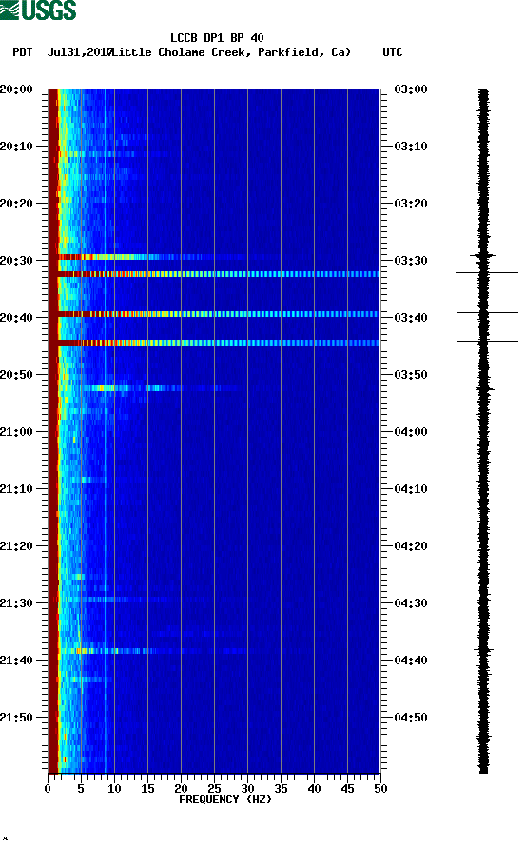The image size is (525, 849).
Task: Click the '20:20' PDT time label
Action: point(16,204)
